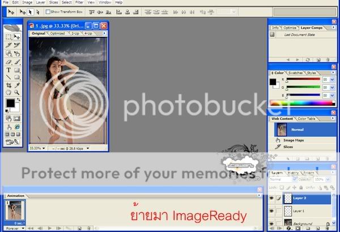Switch to the Swatches tab
This screenshot has width=340, height=232.
point(295,73)
